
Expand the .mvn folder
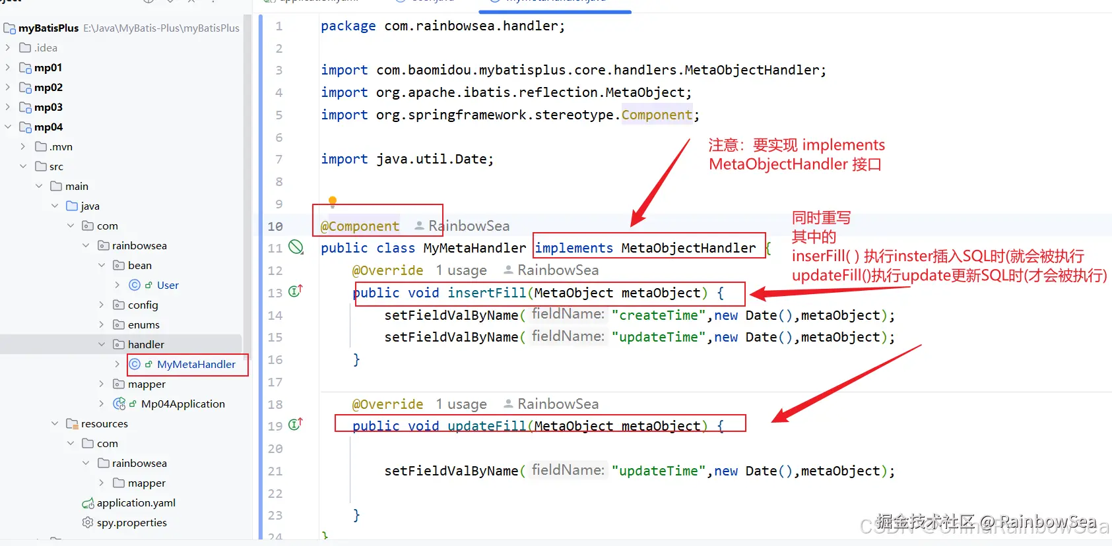(23, 146)
